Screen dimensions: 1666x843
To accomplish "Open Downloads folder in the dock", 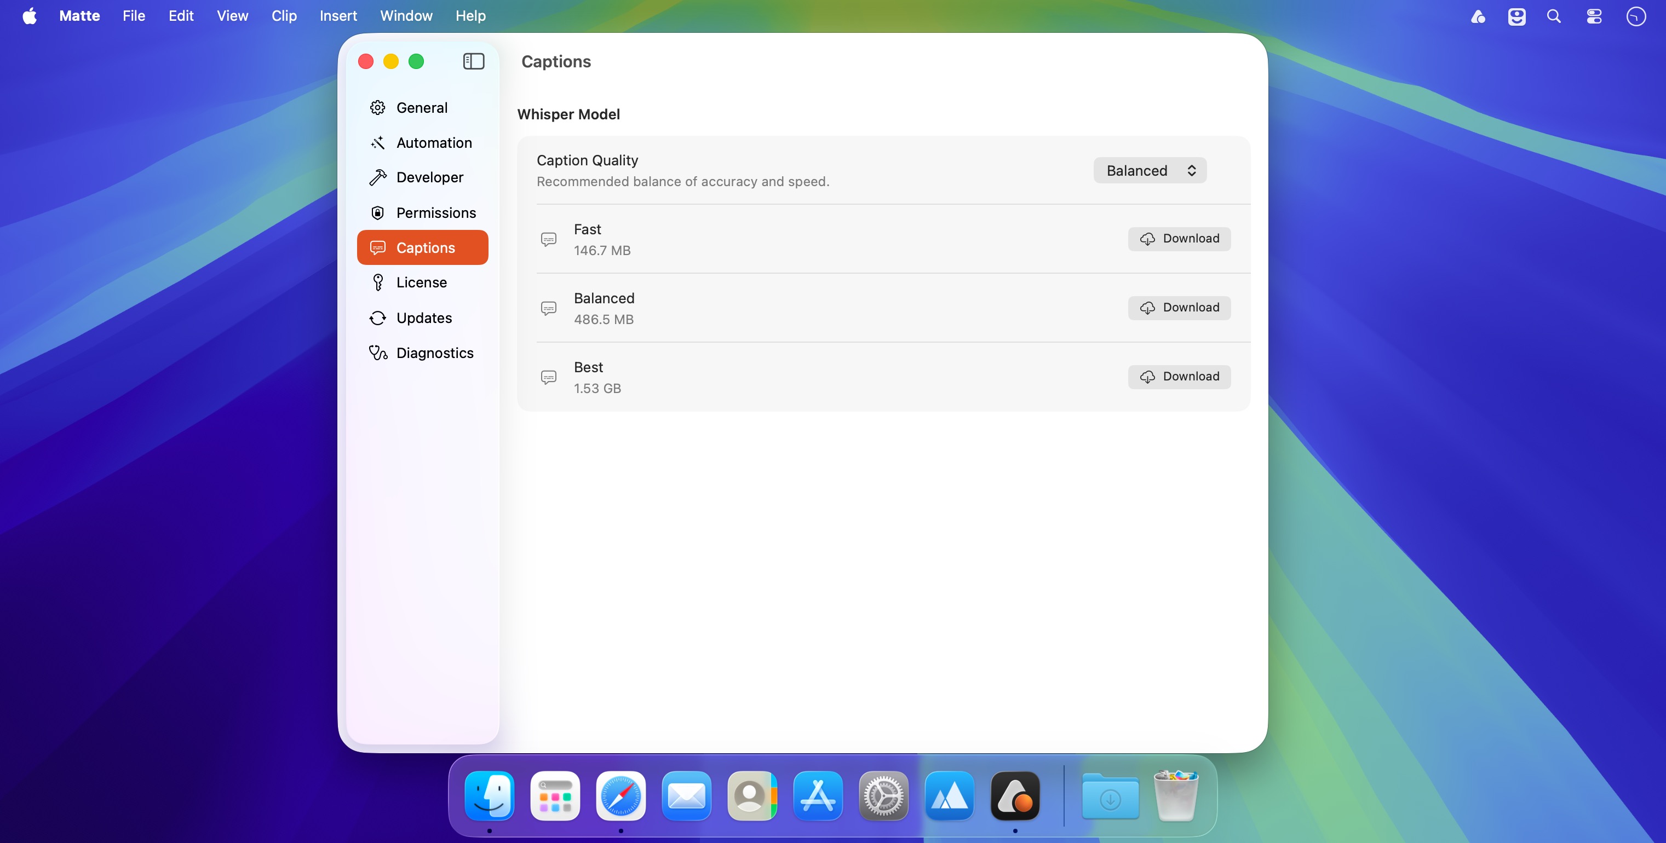I will (x=1111, y=796).
